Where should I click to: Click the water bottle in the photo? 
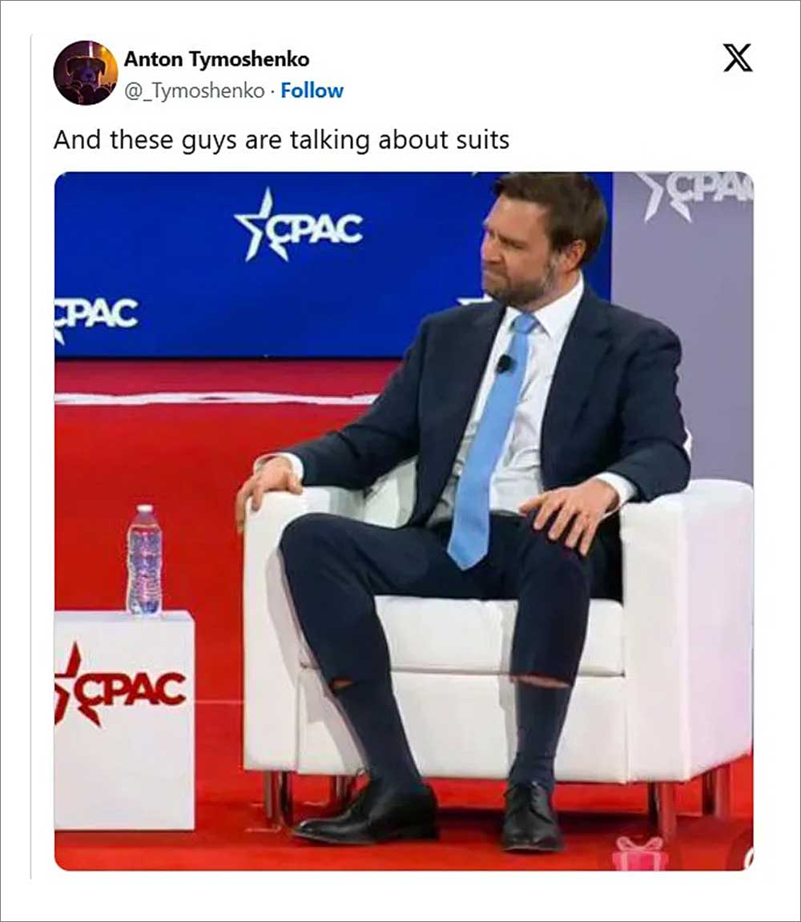click(x=144, y=560)
